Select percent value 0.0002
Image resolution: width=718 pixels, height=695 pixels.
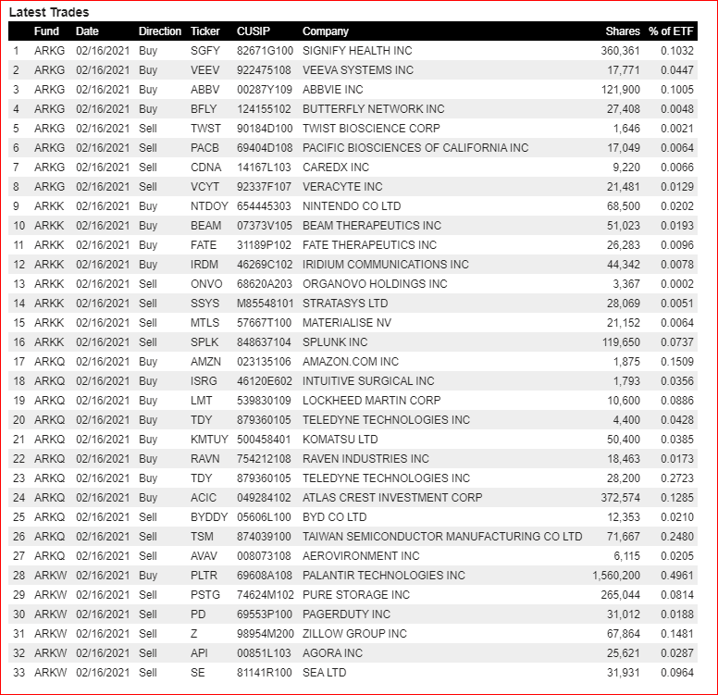pos(676,284)
